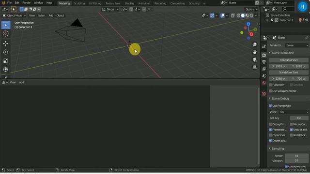Viewport: 310px width, 174px height.
Task: Enable Use Viewport Render checkbox
Action: [x=270, y=91]
